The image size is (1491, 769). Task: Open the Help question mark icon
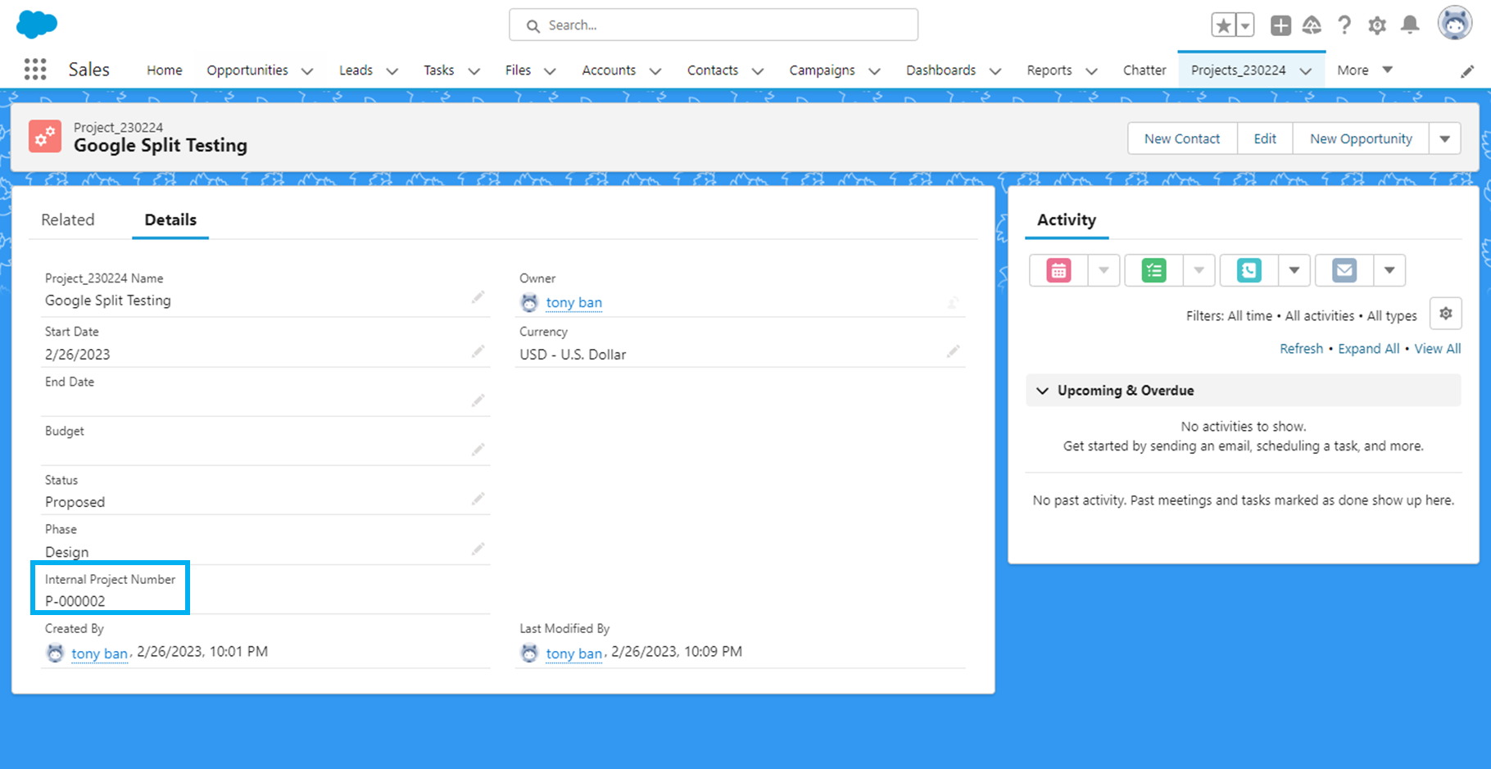click(1344, 25)
